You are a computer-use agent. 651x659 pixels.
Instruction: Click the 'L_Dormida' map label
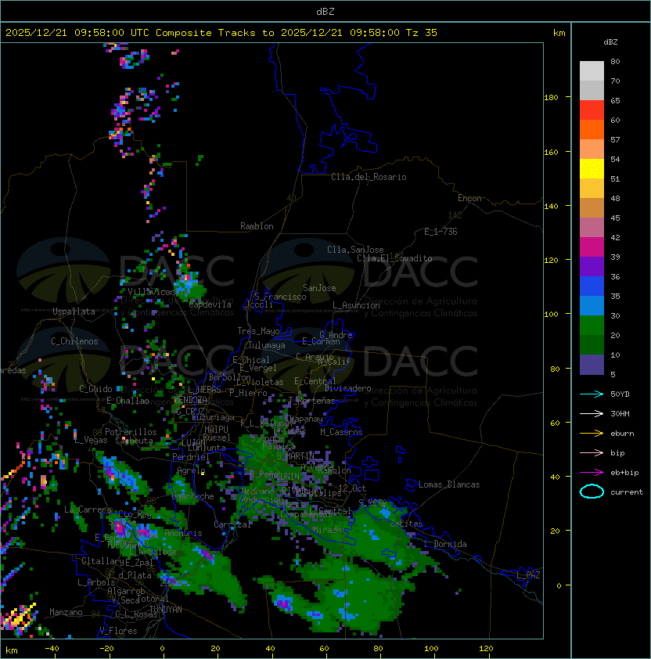click(445, 544)
